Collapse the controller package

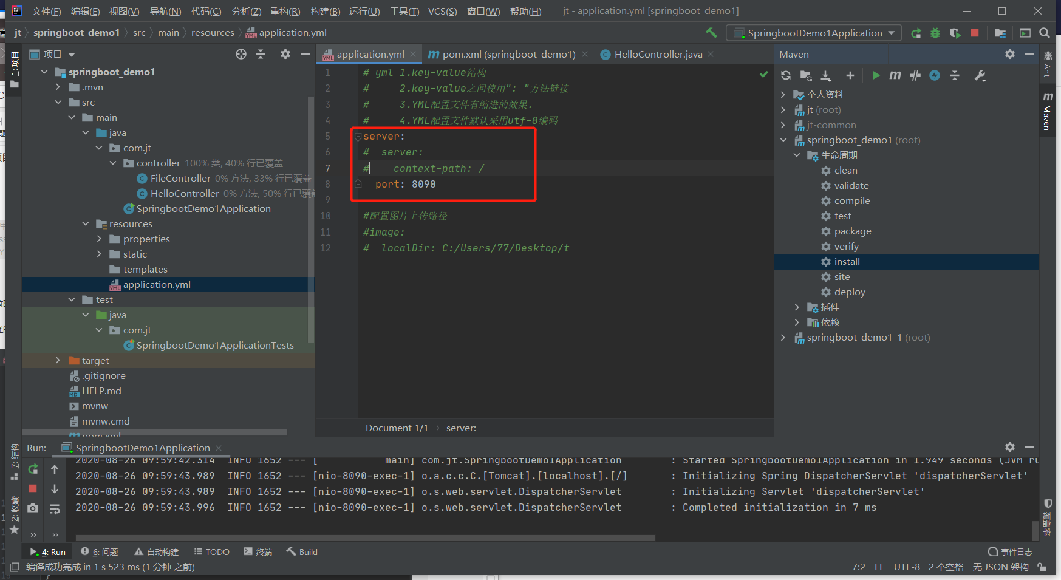(x=113, y=163)
